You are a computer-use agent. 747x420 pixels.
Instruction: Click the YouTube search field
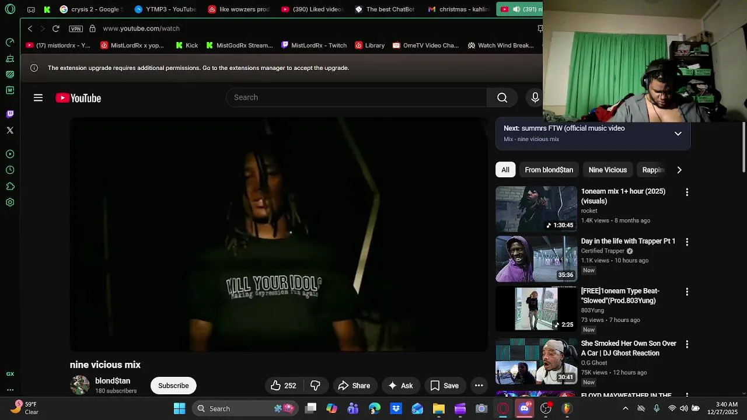[356, 97]
